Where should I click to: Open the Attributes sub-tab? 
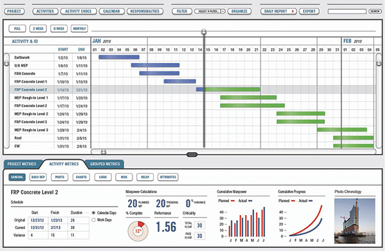[168, 177]
